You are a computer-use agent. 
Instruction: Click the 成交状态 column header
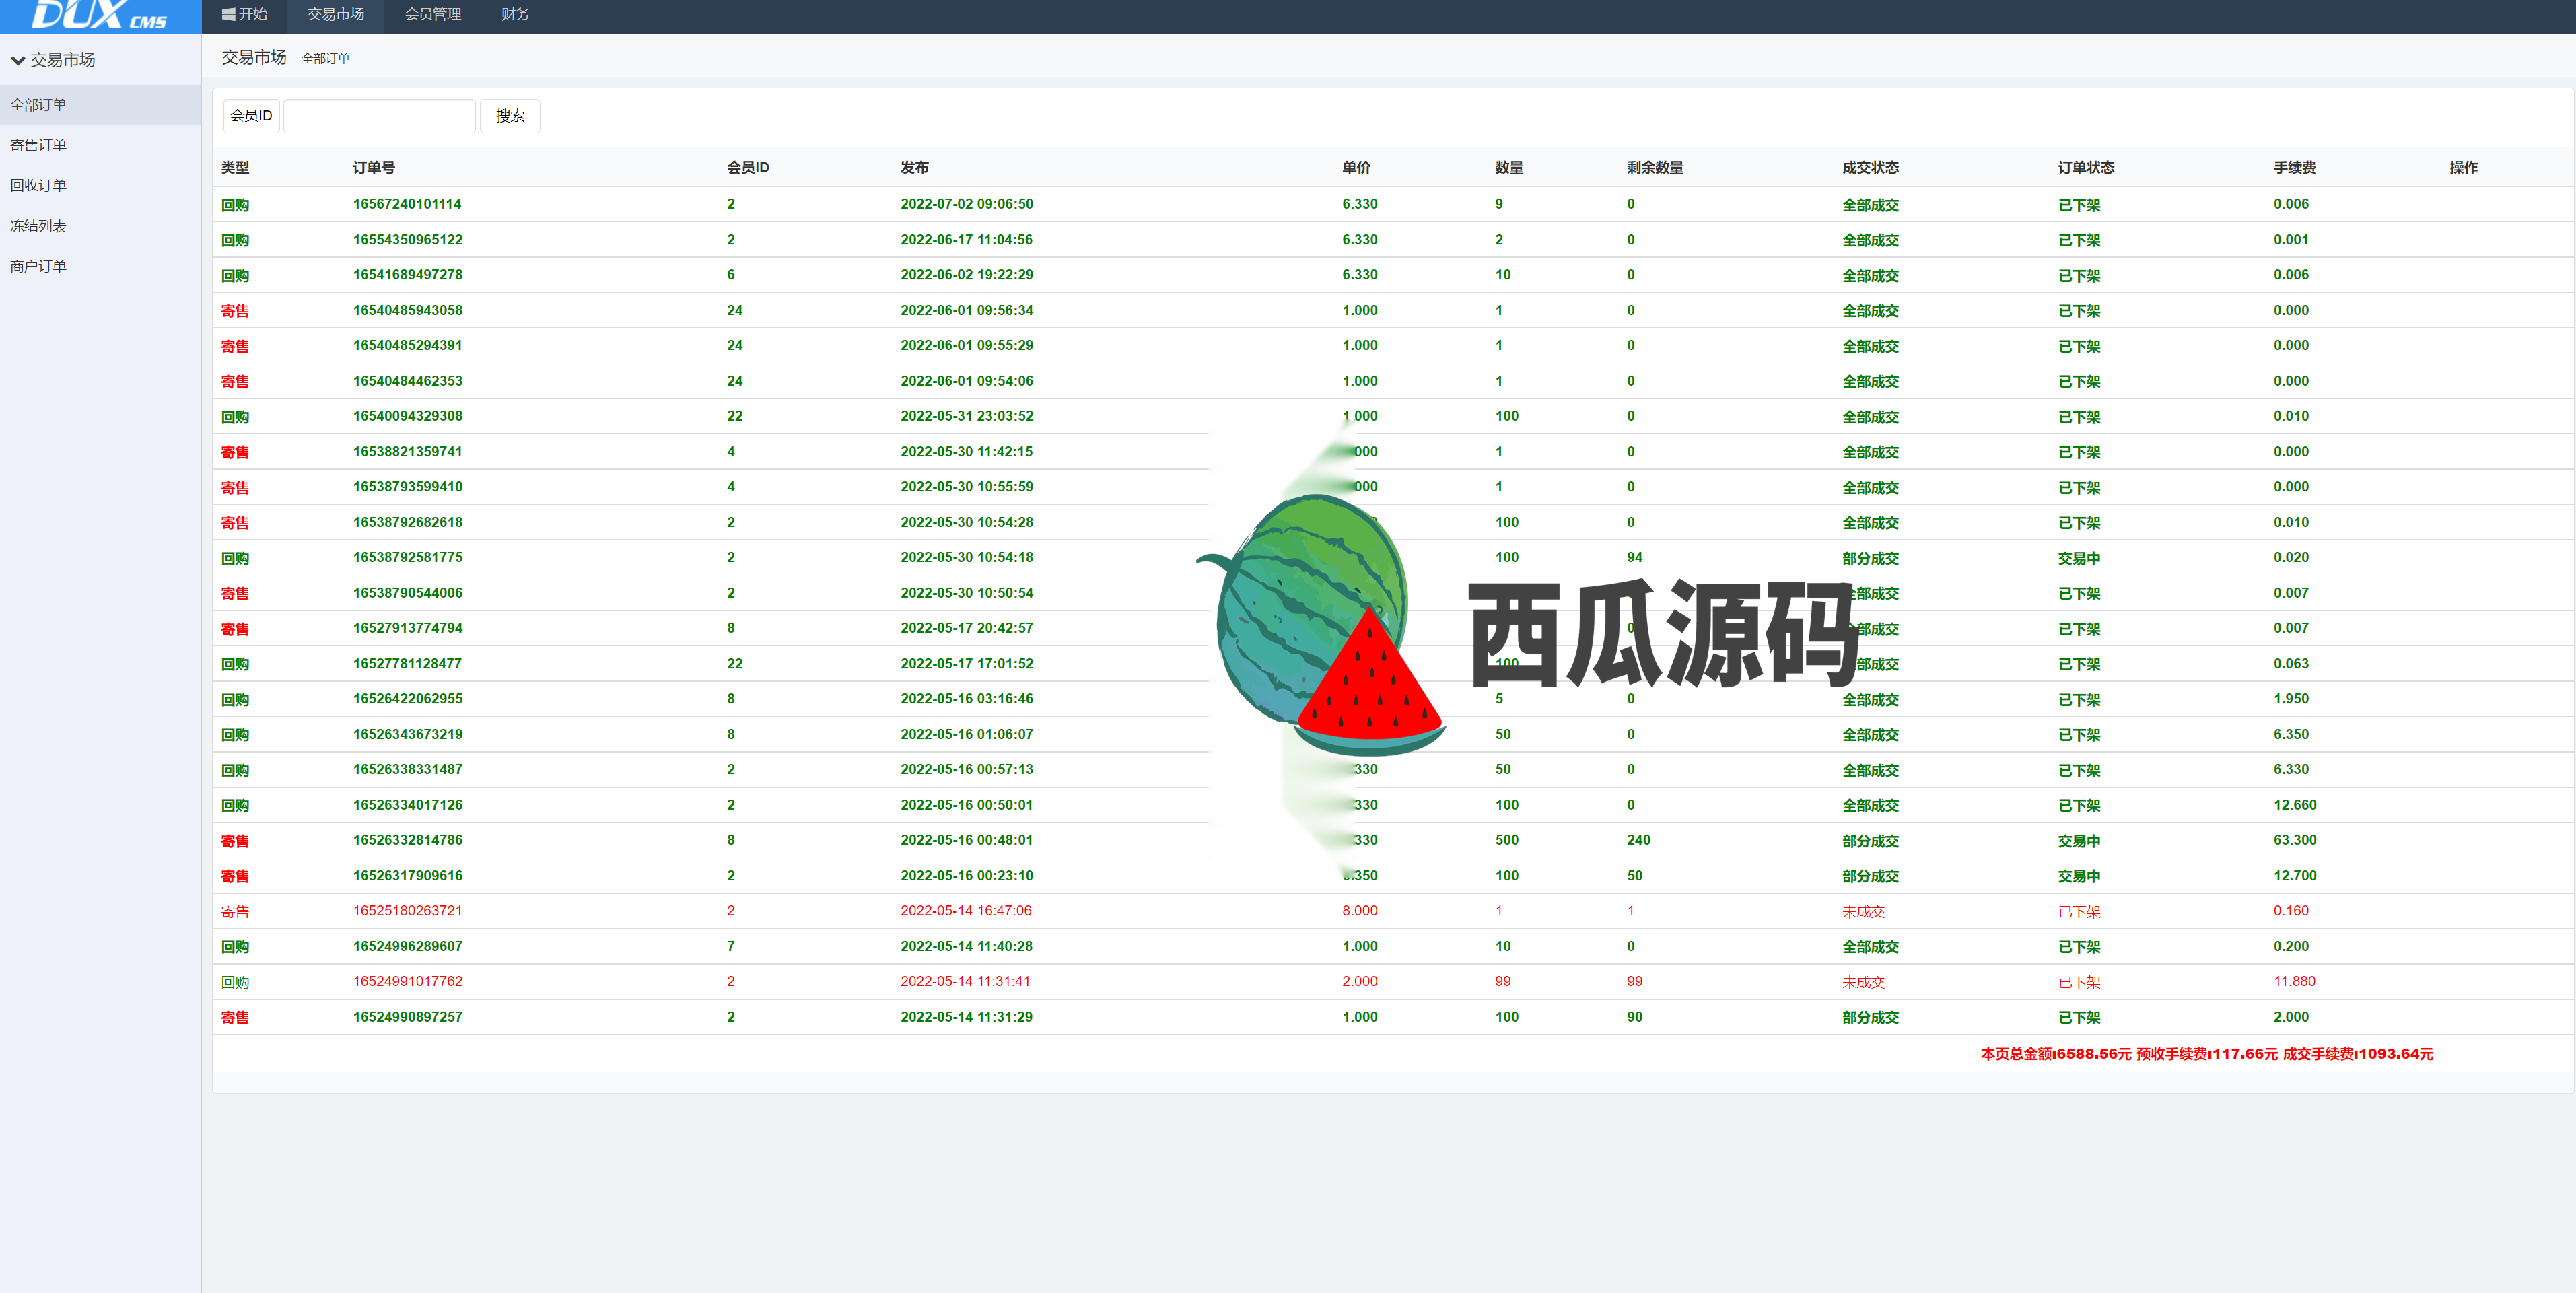(1870, 168)
